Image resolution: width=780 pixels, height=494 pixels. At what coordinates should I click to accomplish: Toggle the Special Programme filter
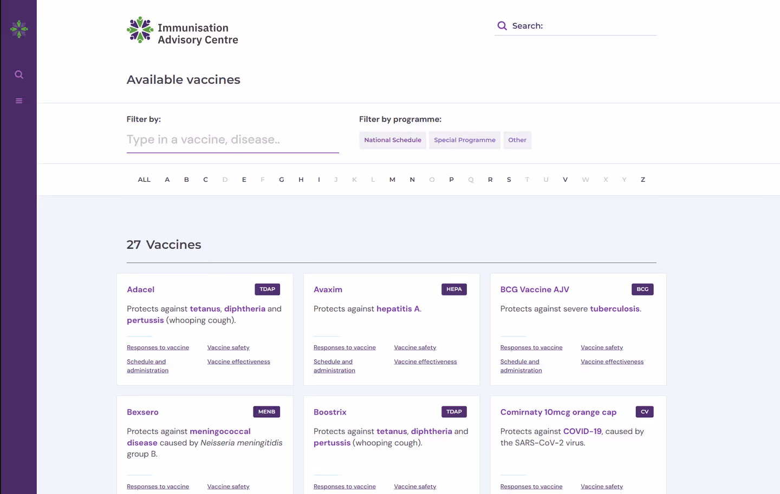tap(465, 140)
